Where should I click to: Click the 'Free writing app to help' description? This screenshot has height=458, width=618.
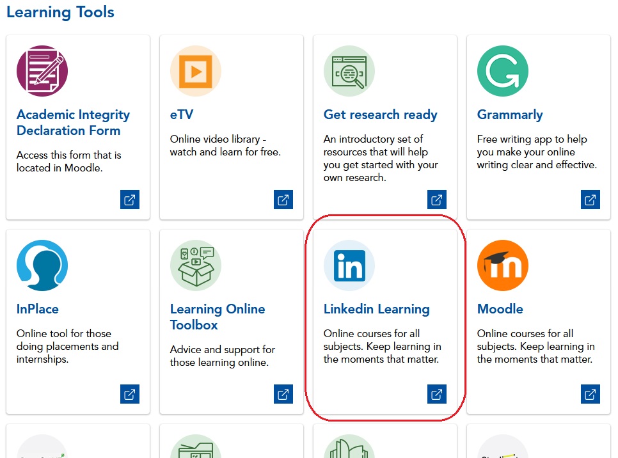pyautogui.click(x=537, y=152)
